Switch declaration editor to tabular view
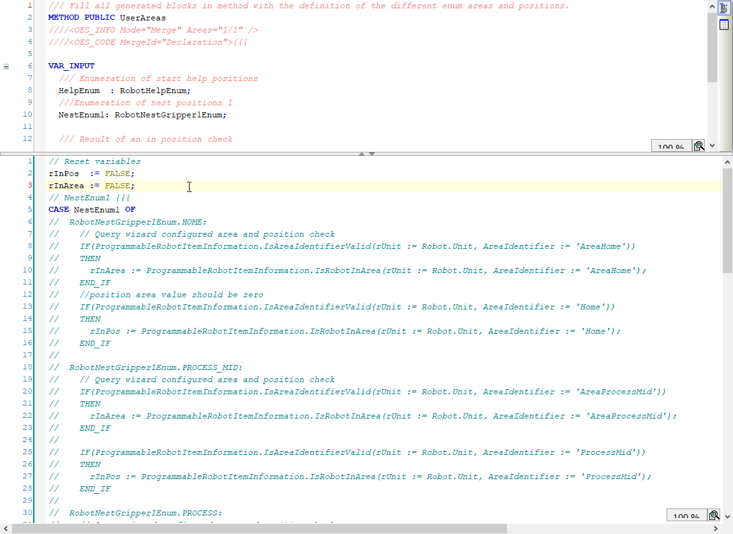 (x=723, y=25)
